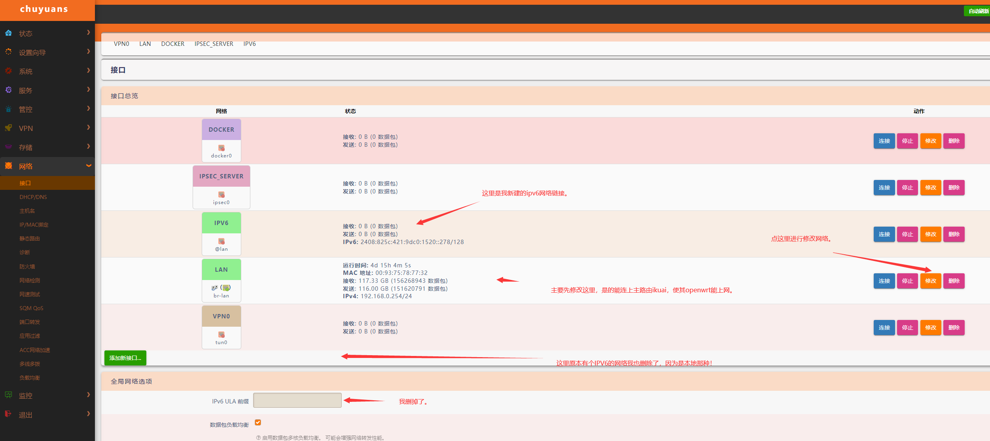990x441 pixels.
Task: Click the IPV6 interface name box
Action: [221, 223]
